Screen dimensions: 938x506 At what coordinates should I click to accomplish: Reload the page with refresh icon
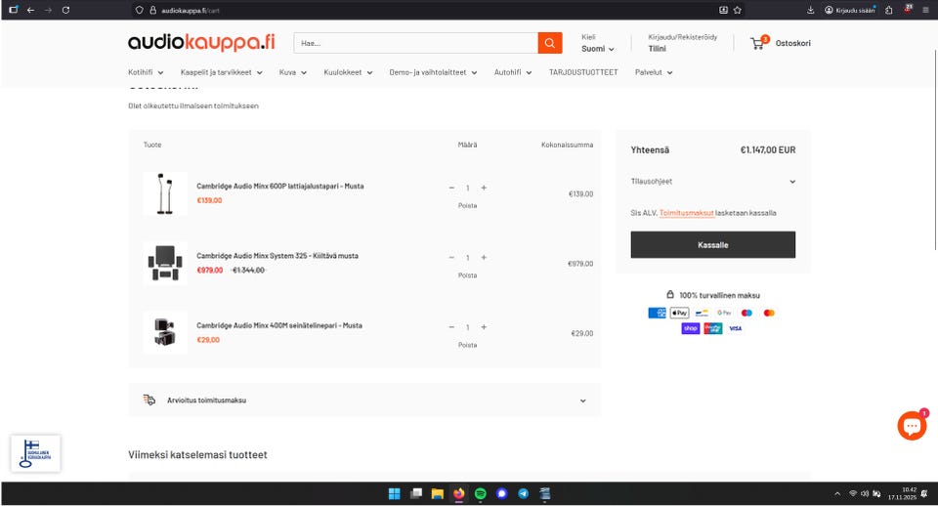point(65,10)
